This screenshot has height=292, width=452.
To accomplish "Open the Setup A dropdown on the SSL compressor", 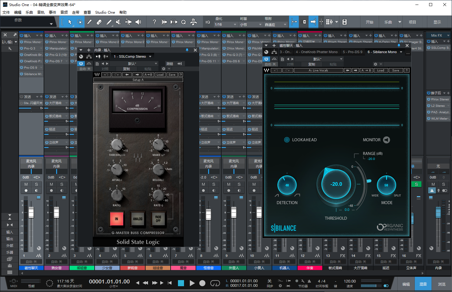I will (x=138, y=80).
